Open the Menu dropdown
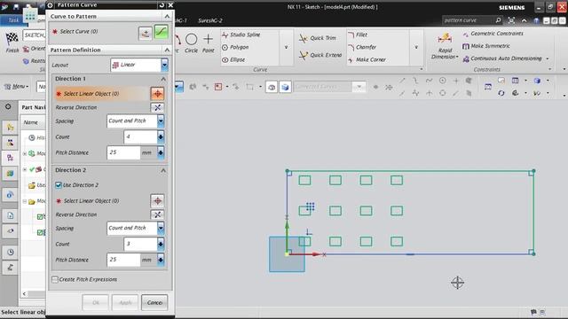This screenshot has height=319, width=568. point(16,87)
